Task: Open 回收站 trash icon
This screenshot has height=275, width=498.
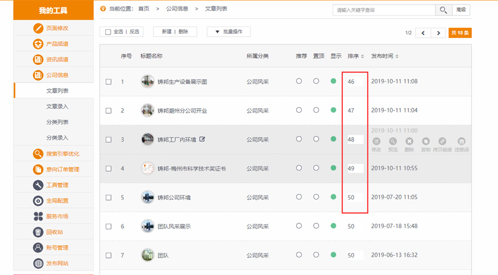Action: (38, 232)
